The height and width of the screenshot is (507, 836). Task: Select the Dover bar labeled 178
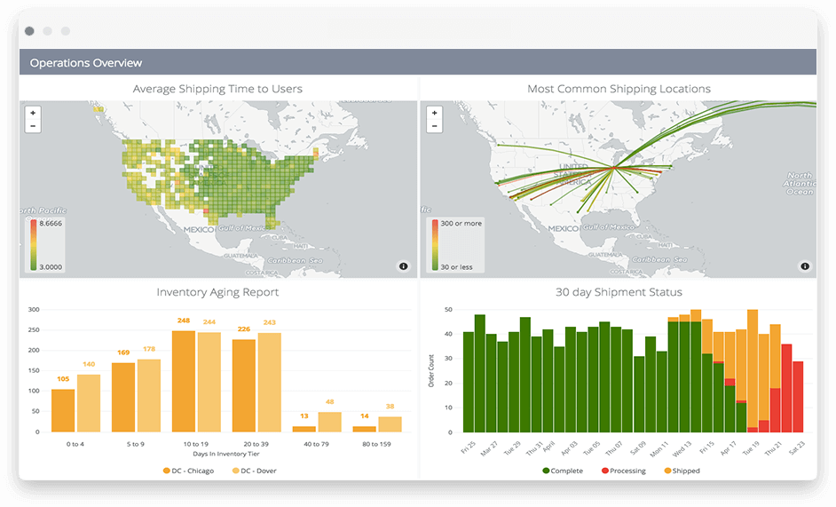[149, 395]
